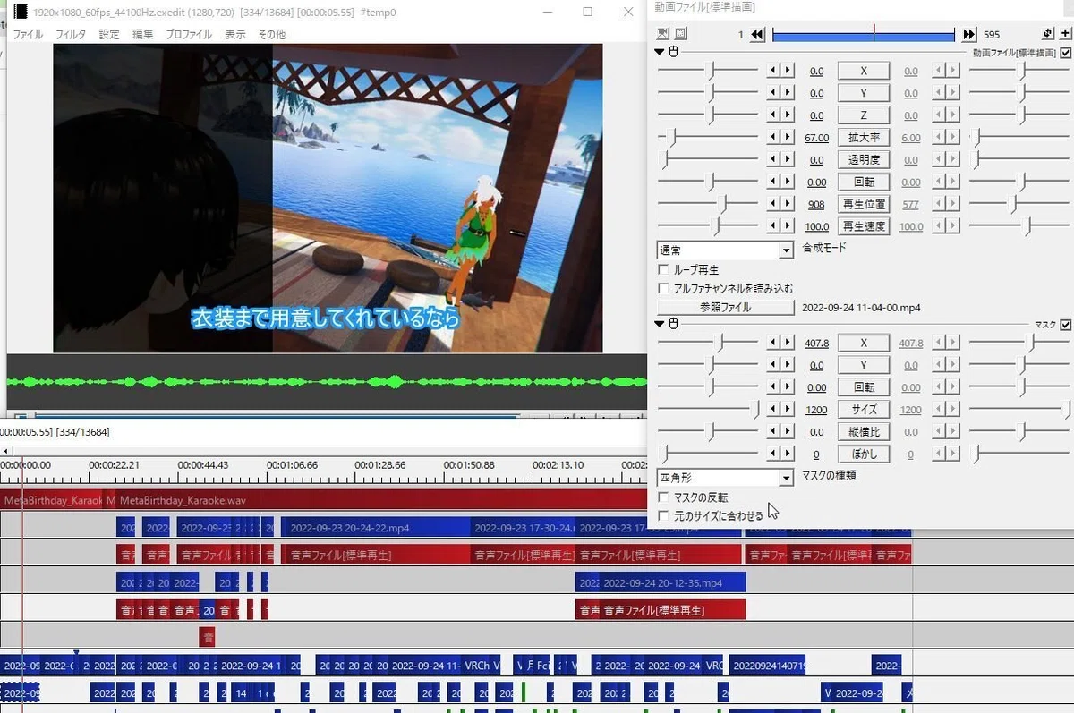Click the AviUtl window title icon
The height and width of the screenshot is (713, 1074).
pyautogui.click(x=21, y=13)
